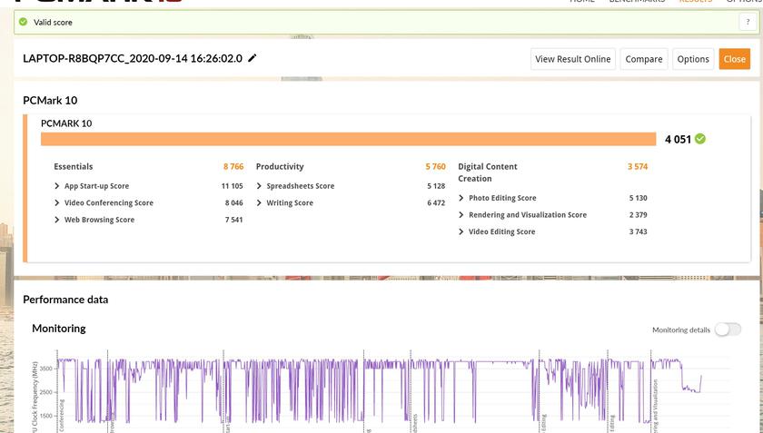This screenshot has width=763, height=433.
Task: Open the View Result Online button
Action: pyautogui.click(x=572, y=59)
